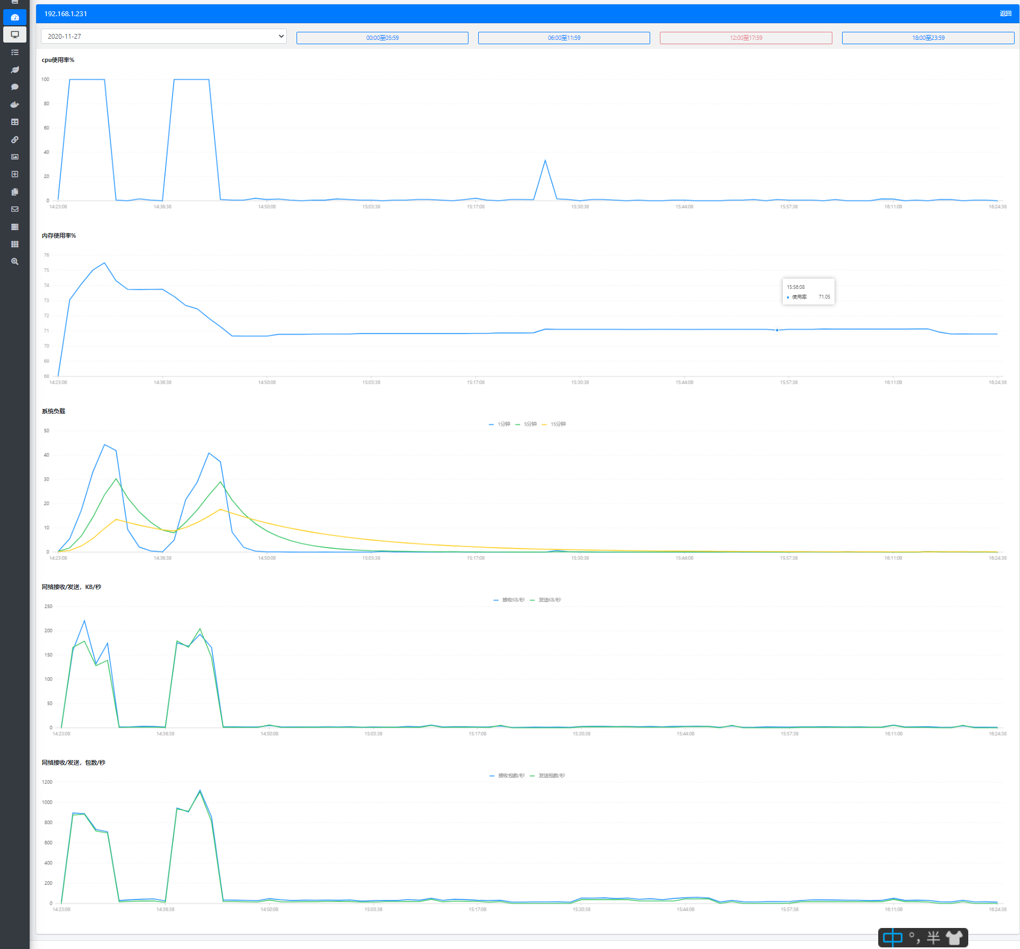Click the mail envelope icon in sidebar

click(x=15, y=209)
